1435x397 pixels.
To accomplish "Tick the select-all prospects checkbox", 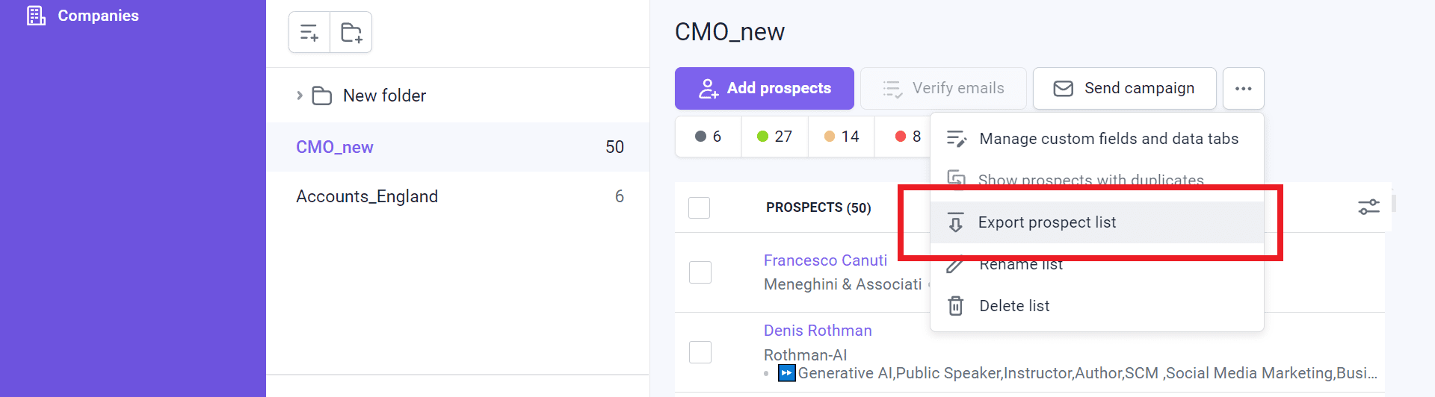I will (699, 207).
